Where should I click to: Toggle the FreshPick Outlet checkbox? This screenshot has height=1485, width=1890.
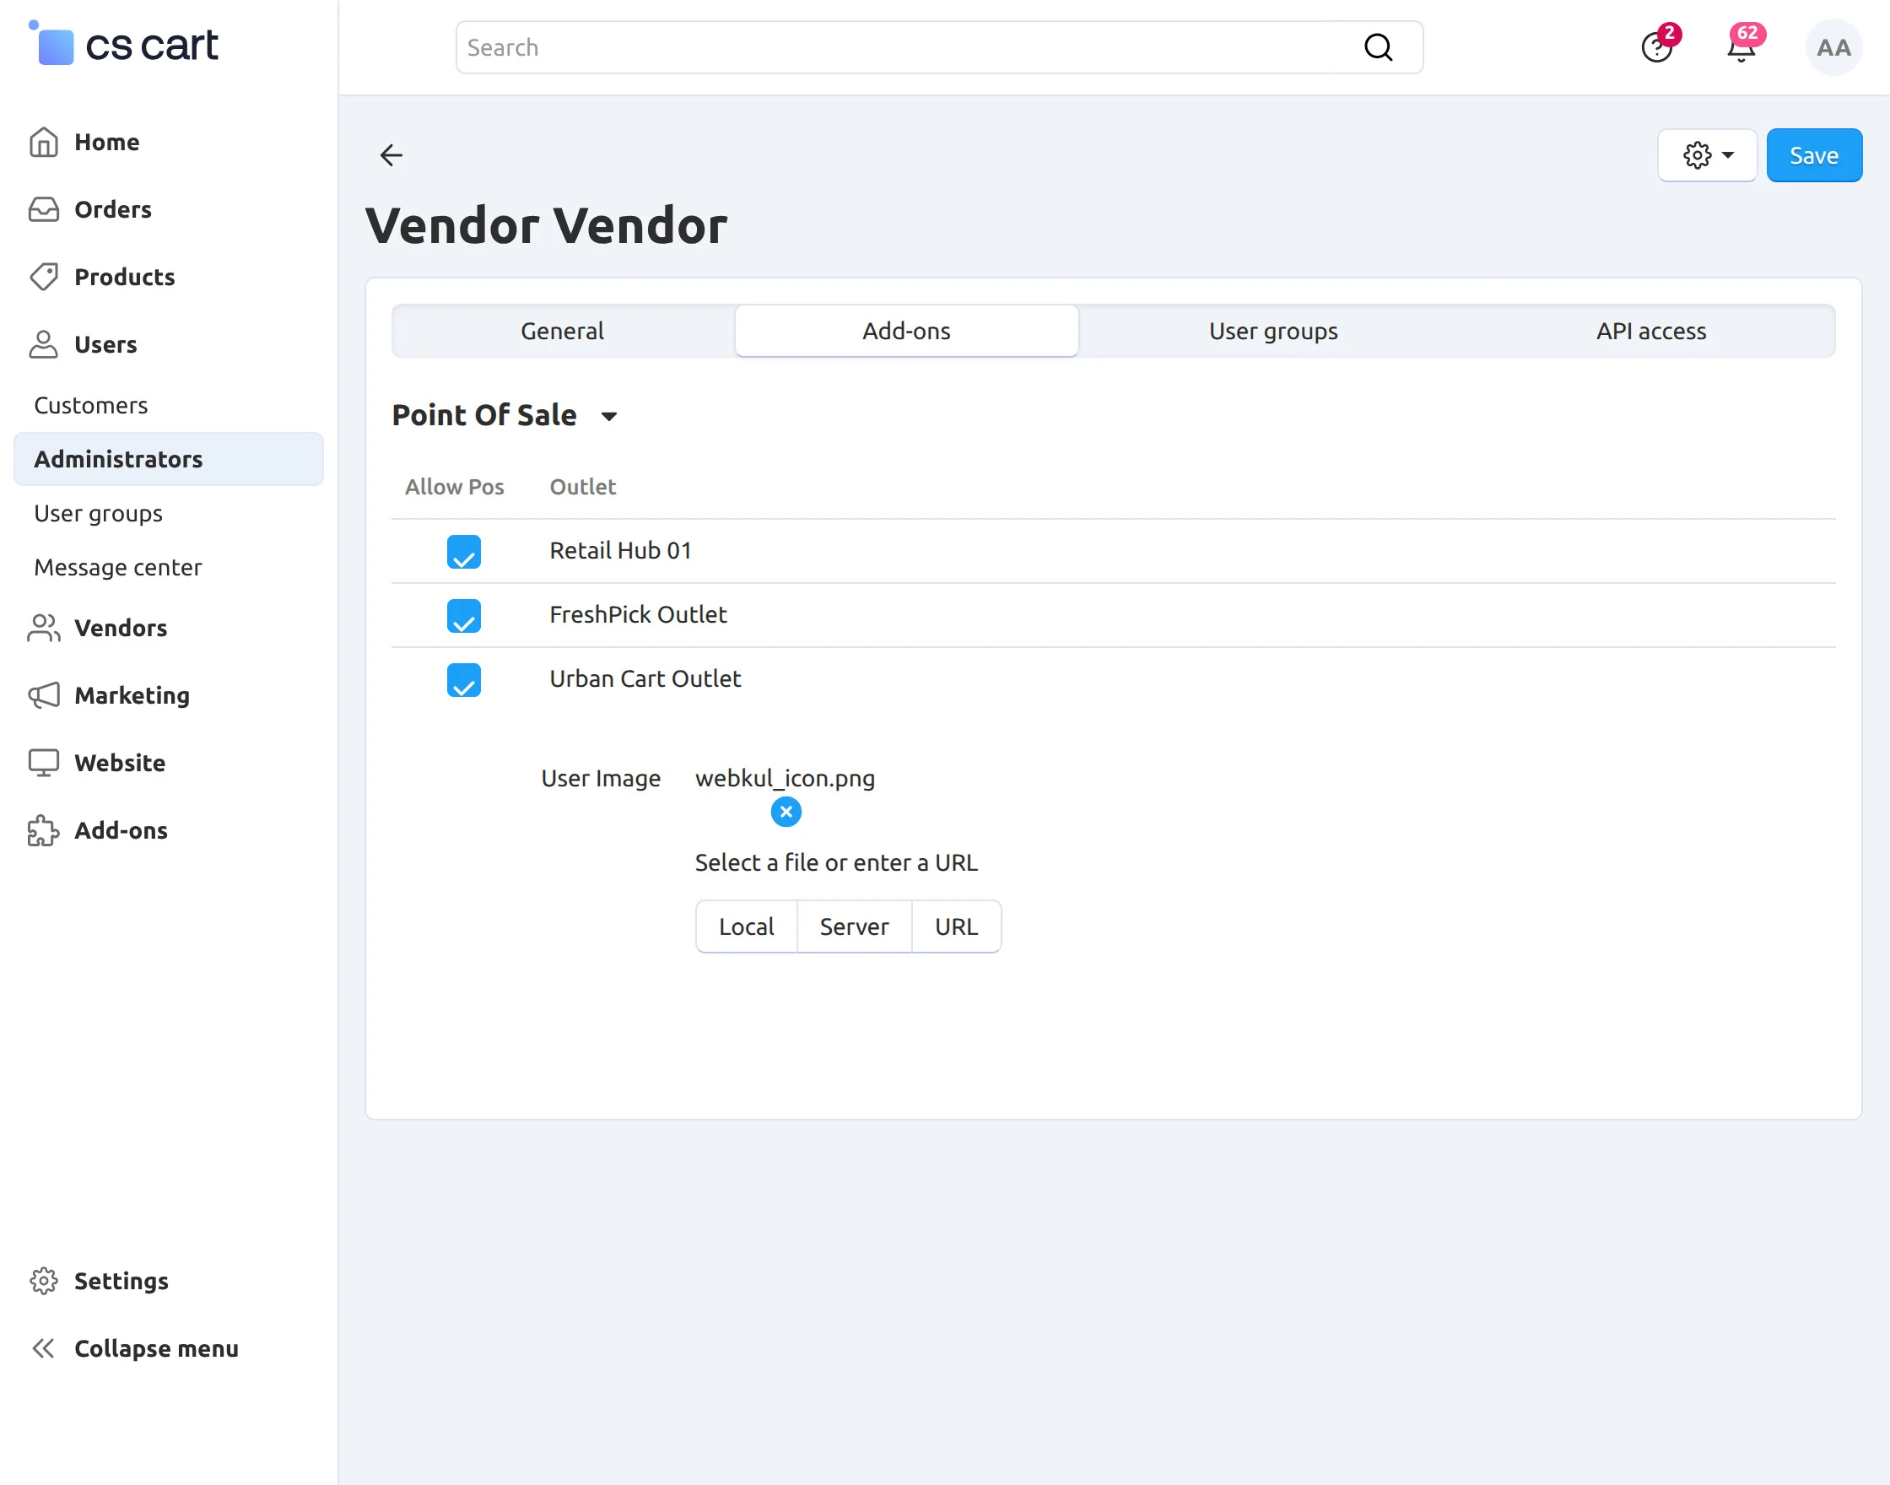463,616
